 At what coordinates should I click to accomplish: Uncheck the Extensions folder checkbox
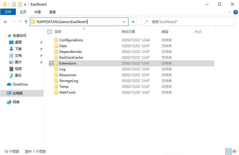(x=51, y=63)
